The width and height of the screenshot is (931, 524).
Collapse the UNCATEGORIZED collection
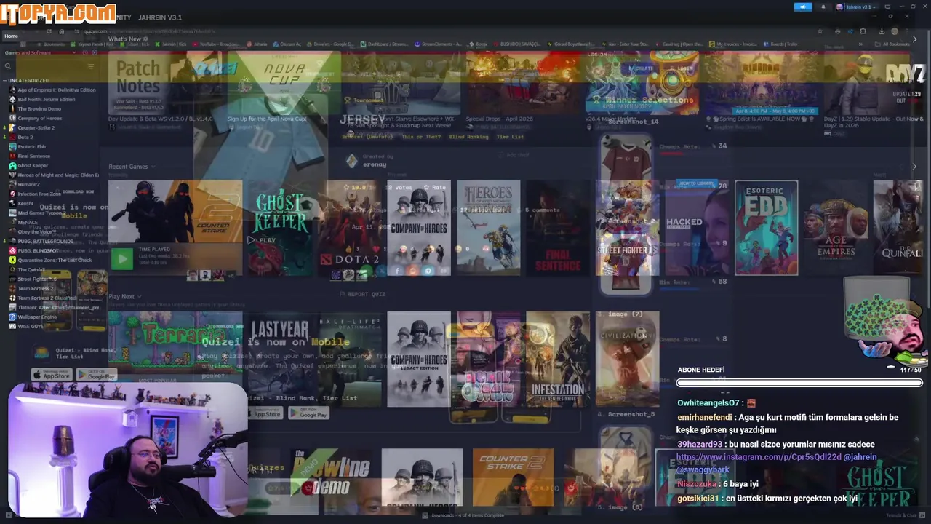pos(28,80)
